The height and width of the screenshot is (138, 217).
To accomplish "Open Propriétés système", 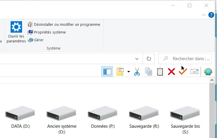I will (50, 32).
